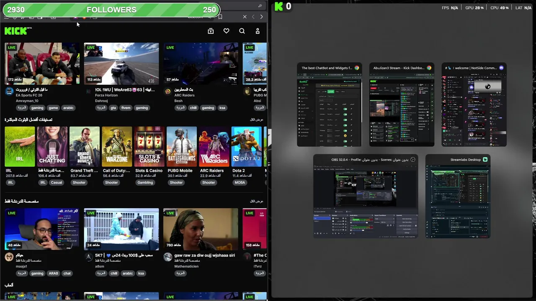Screen dimensions: 536x301
Task: Switch to the NotSide Community Discord window
Action: click(x=474, y=105)
